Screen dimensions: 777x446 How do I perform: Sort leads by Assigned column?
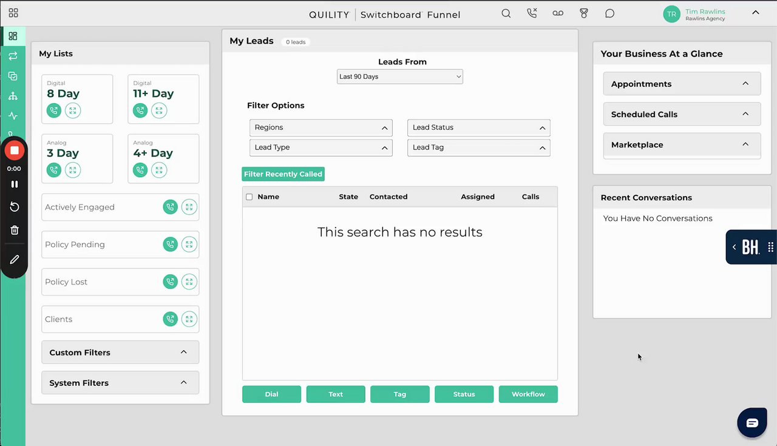coord(478,197)
